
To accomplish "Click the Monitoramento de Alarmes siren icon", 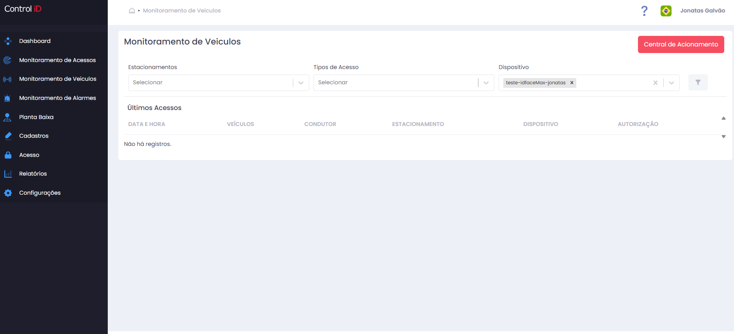I will tap(7, 98).
